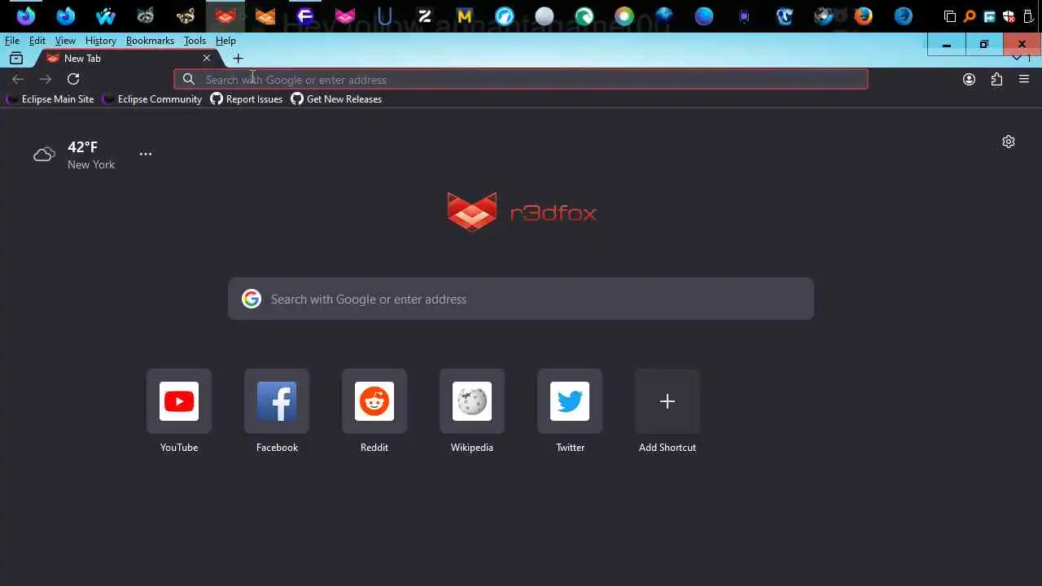Screen dimensions: 1042x586
Task: Open Eclipse Community bookmark
Action: (152, 99)
